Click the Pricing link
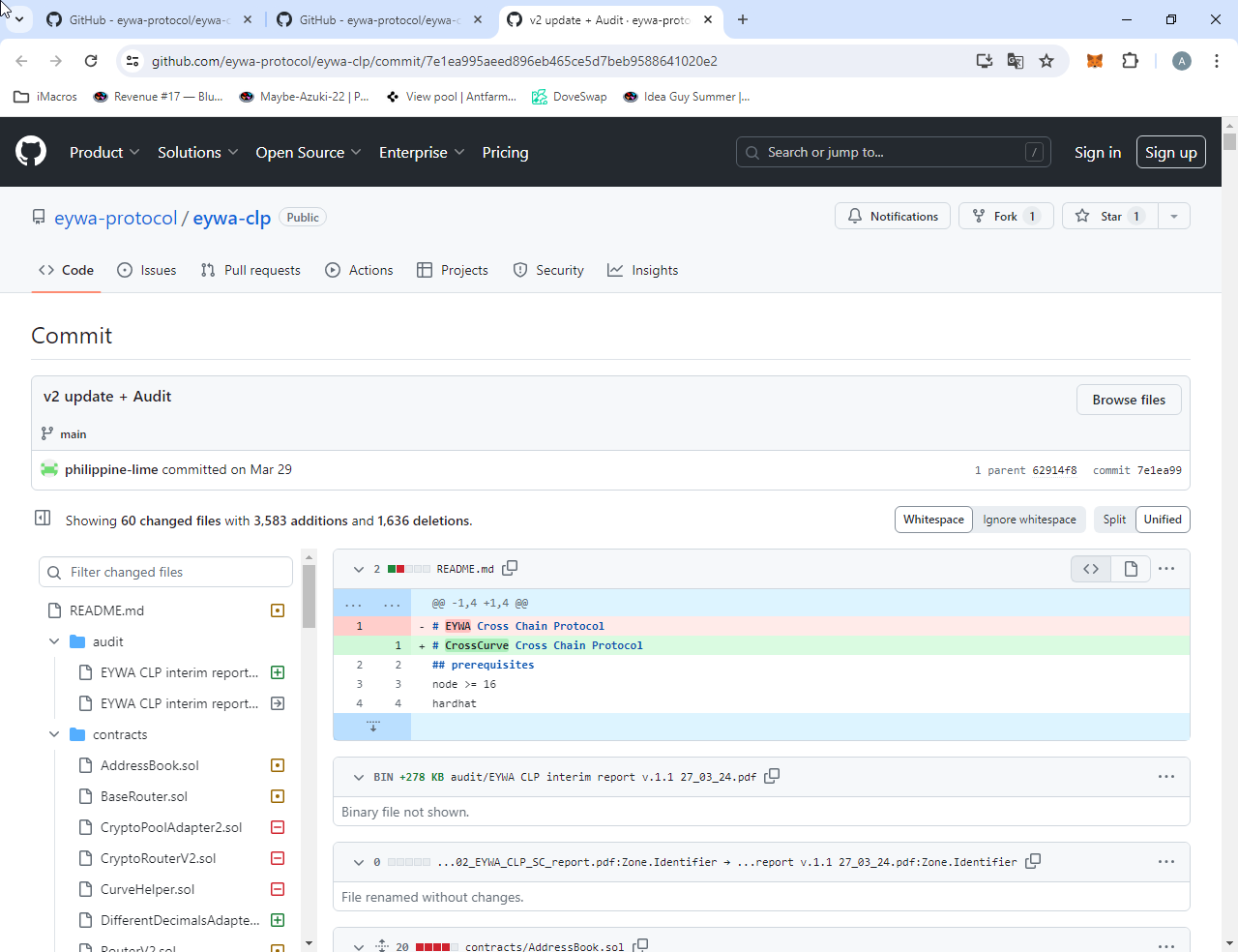This screenshot has height=952, width=1238. (505, 152)
